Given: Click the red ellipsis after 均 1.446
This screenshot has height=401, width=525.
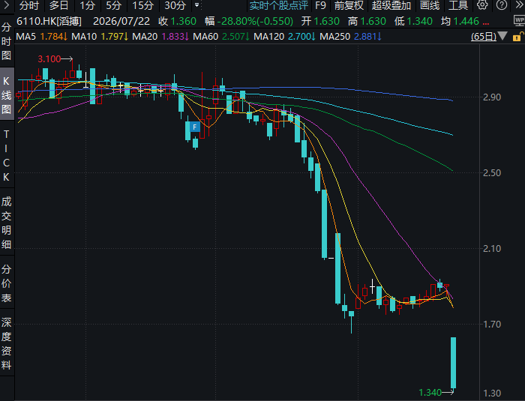Looking at the screenshot, I should (x=486, y=22).
